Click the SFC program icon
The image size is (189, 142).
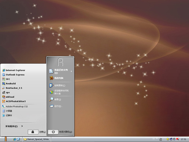[x=4, y=79]
